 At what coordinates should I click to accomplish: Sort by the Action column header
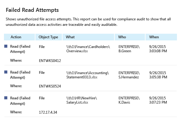(20, 37)
